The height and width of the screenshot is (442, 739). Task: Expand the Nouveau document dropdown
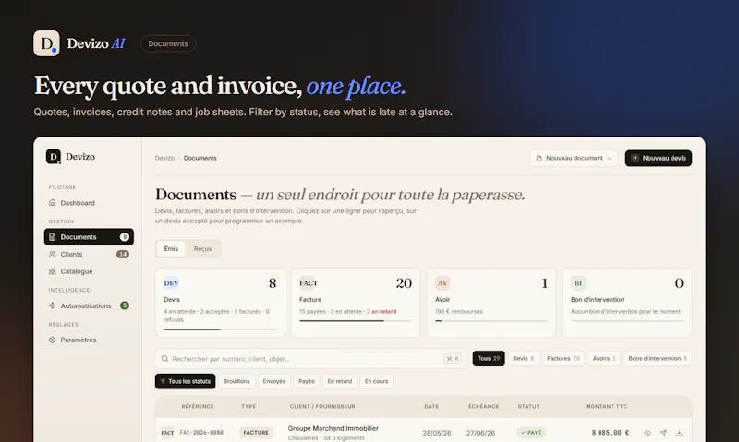tap(574, 158)
